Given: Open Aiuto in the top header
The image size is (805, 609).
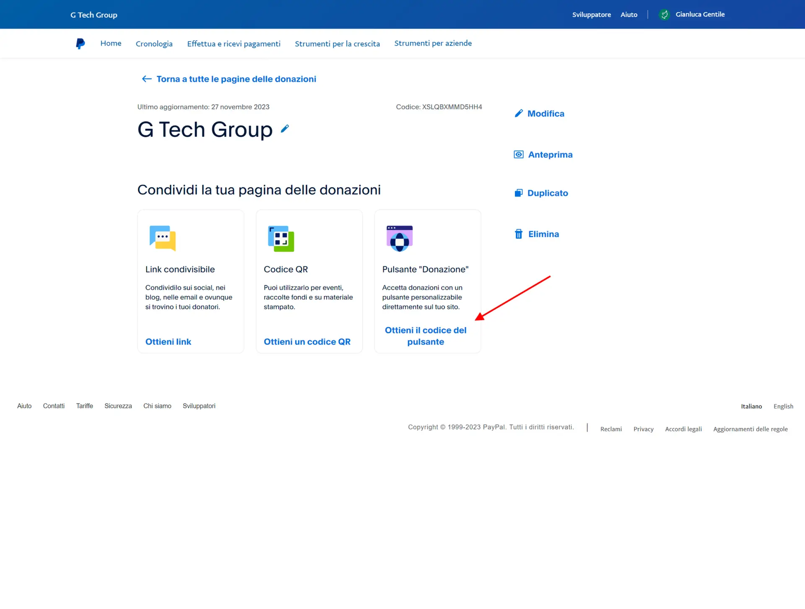Looking at the screenshot, I should tap(629, 15).
